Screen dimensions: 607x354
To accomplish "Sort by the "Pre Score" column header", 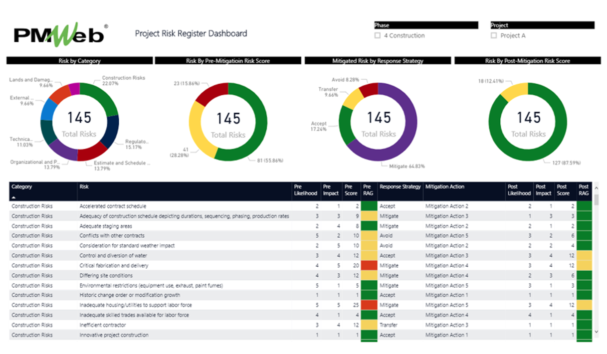I will (351, 189).
